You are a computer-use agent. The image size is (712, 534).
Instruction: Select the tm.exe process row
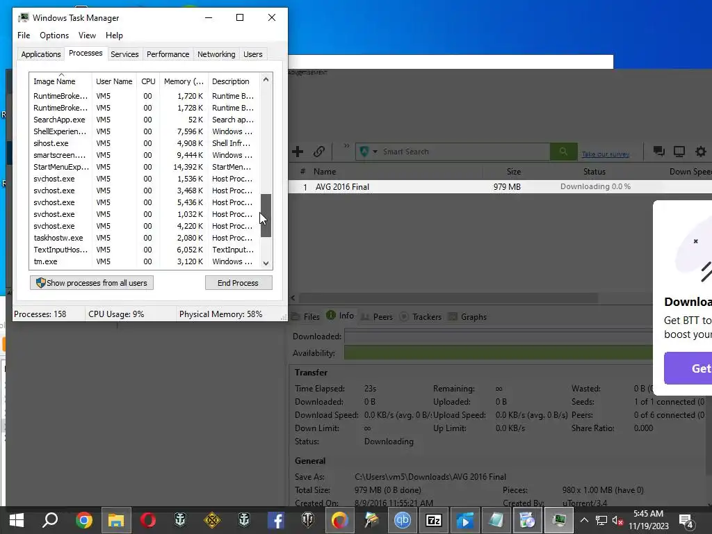click(x=144, y=261)
